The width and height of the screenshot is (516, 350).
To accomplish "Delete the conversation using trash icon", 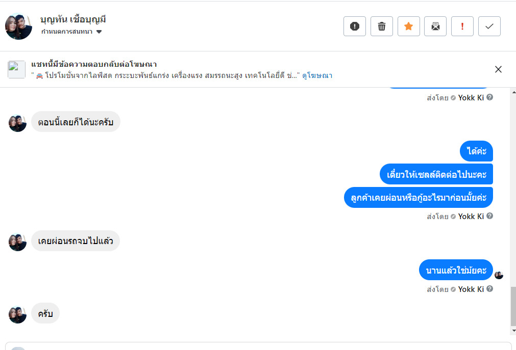I will pos(382,26).
